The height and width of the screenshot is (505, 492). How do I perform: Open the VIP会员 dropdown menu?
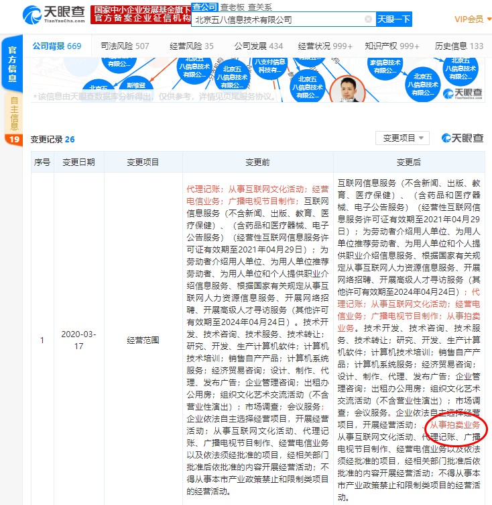coord(473,19)
